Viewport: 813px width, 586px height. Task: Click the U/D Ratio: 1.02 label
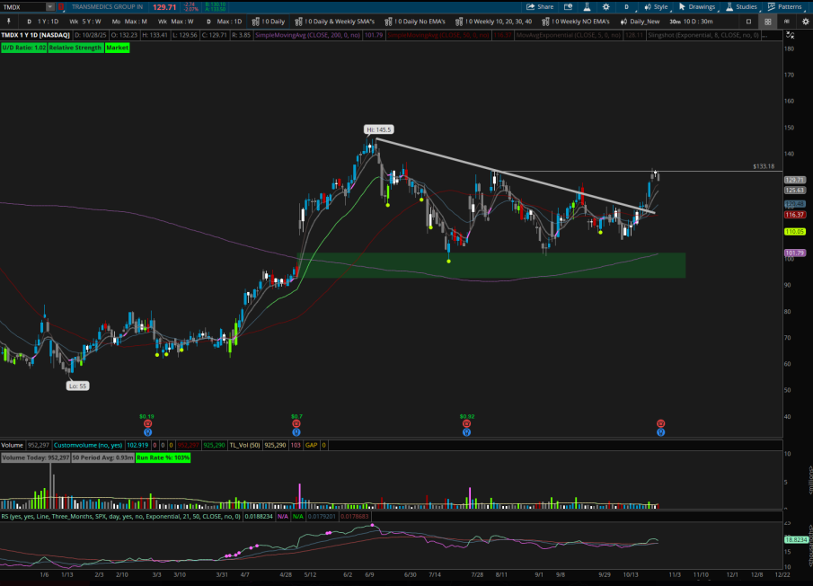pos(24,48)
